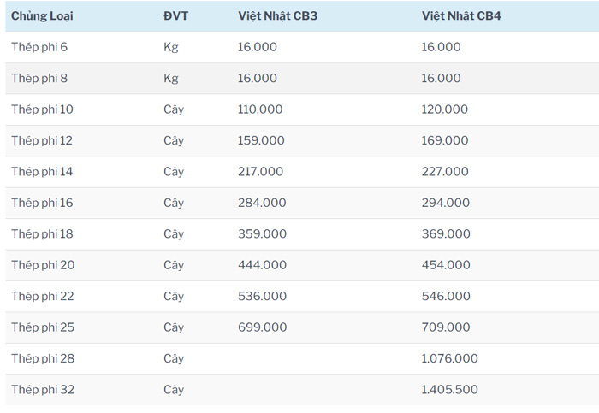Image resolution: width=599 pixels, height=413 pixels.
Task: Click the Thép phi 6 row label
Action: [x=39, y=47]
